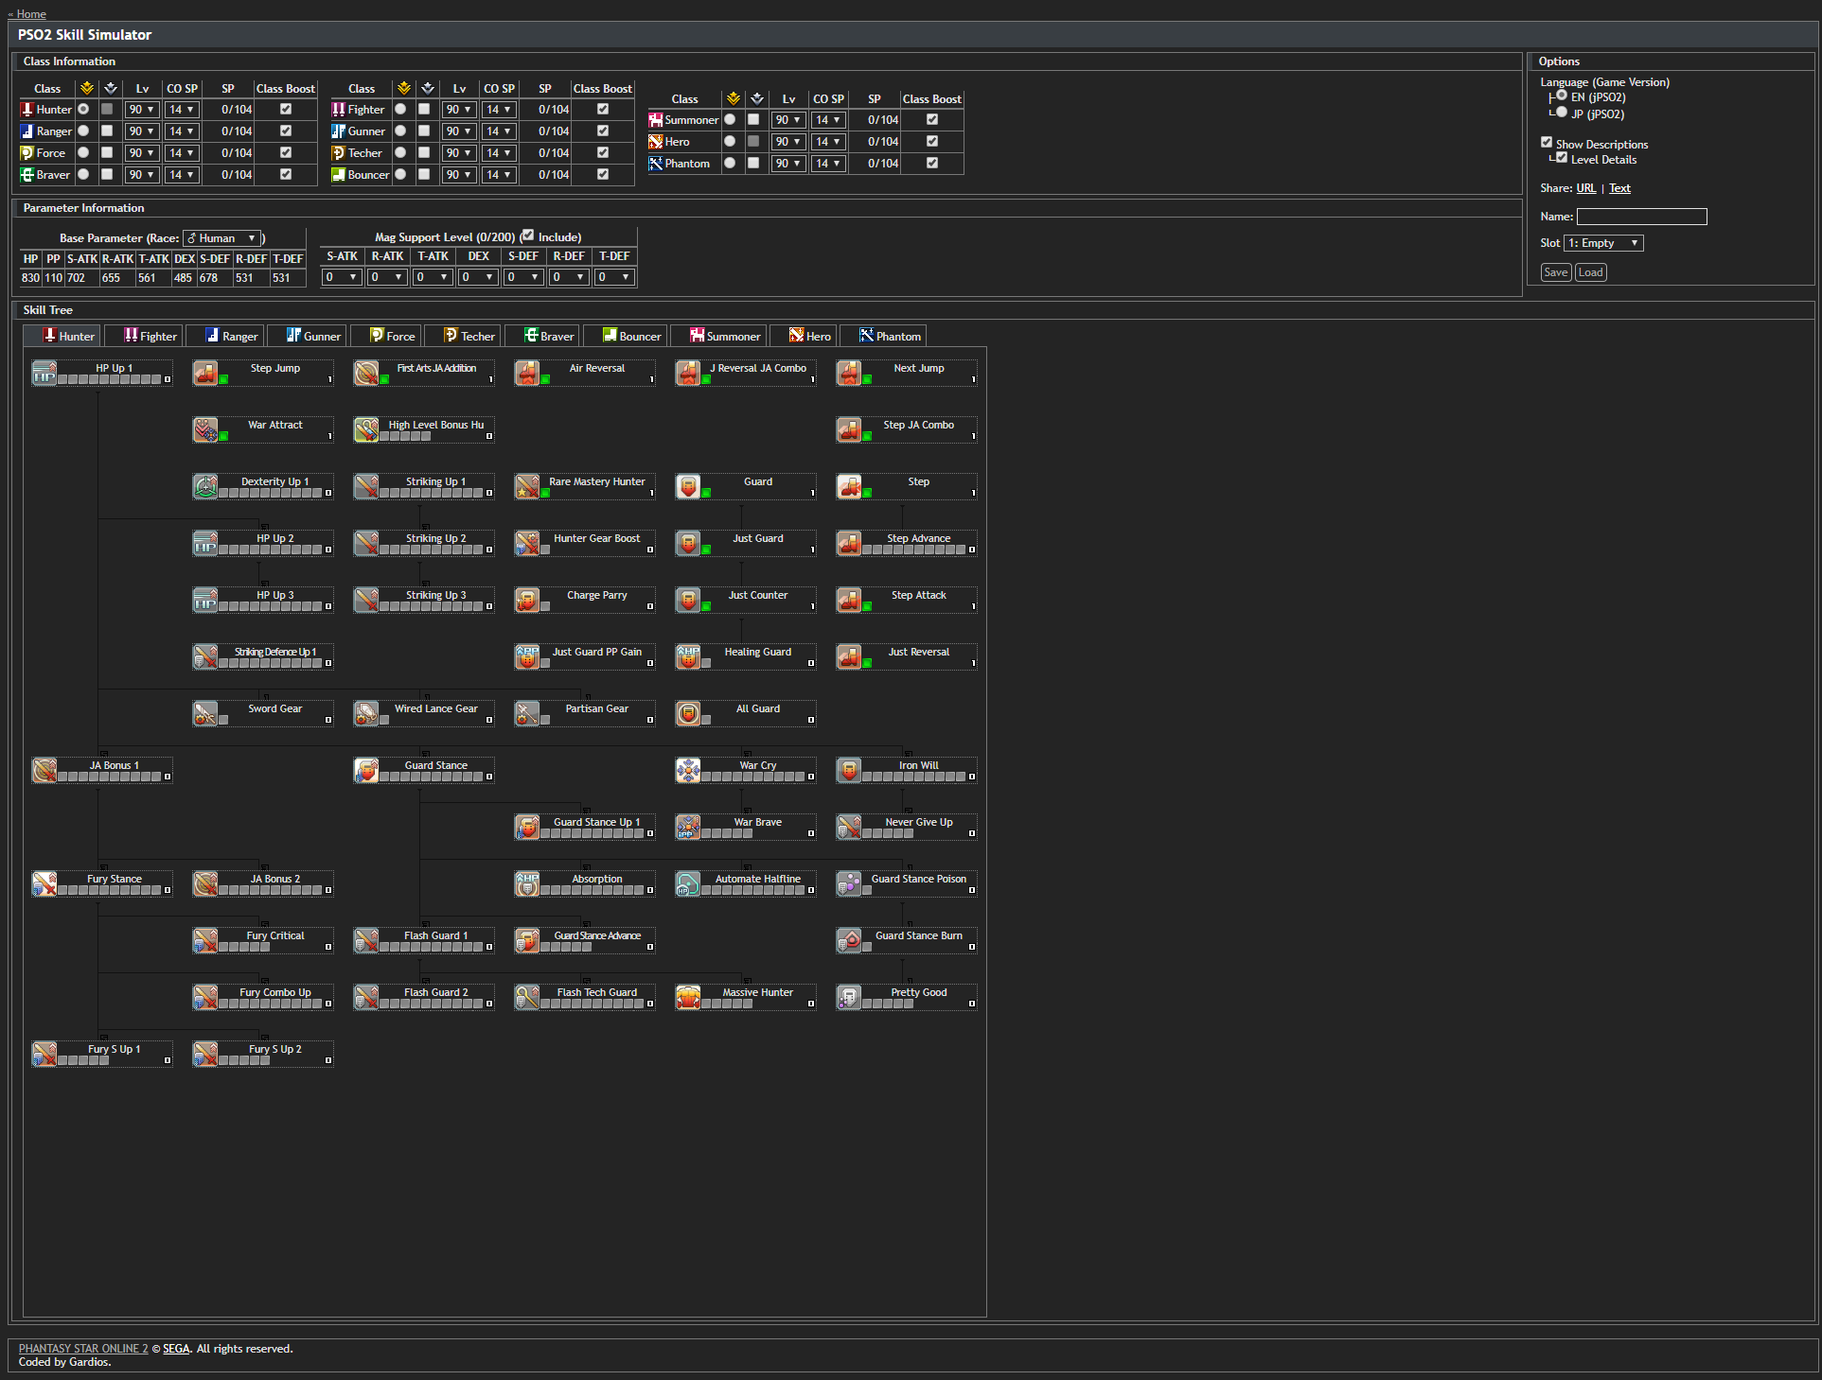Click the Automate Halfline skill icon
The height and width of the screenshot is (1380, 1822).
(688, 883)
